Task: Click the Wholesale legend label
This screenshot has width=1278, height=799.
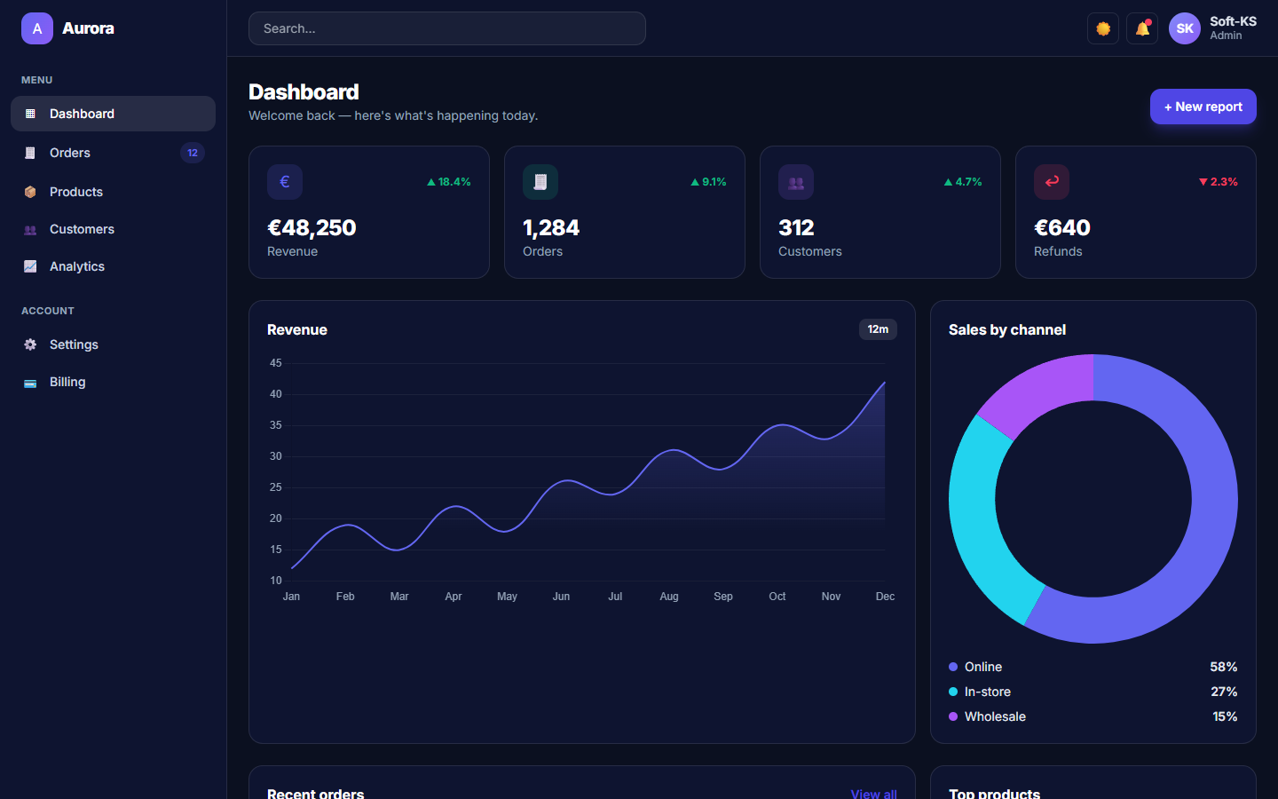Action: pyautogui.click(x=995, y=716)
